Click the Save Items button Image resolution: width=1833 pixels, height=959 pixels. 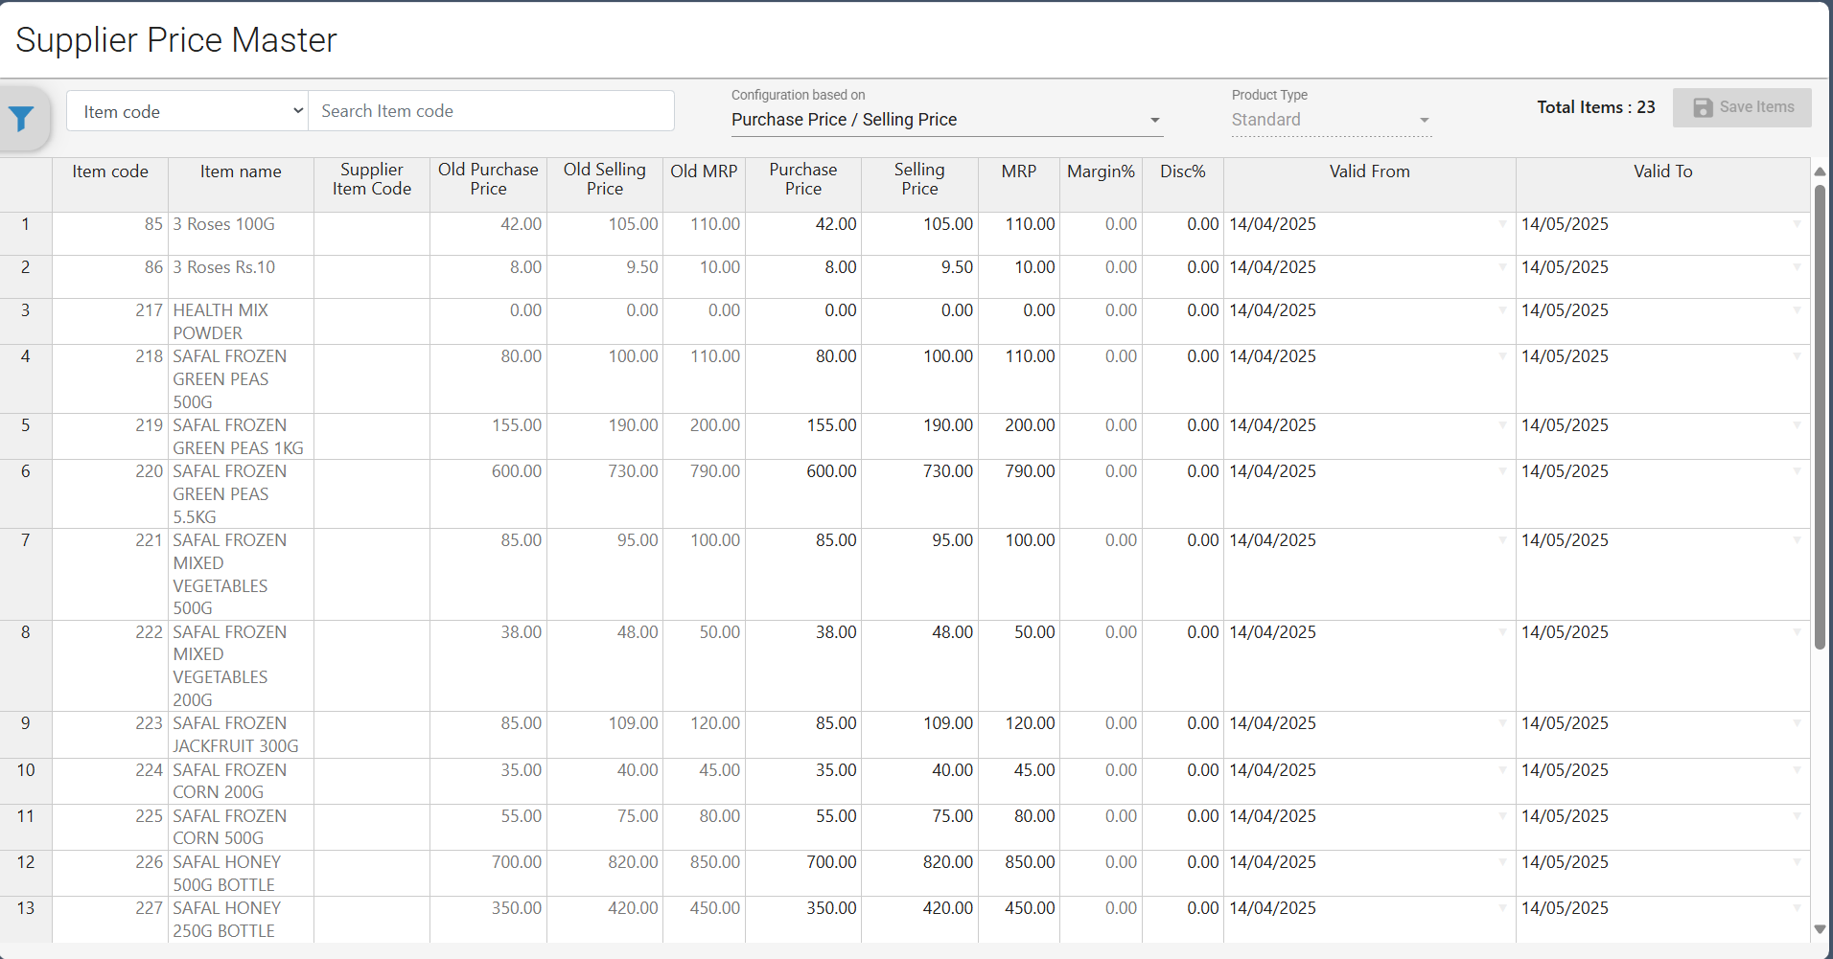click(x=1742, y=107)
